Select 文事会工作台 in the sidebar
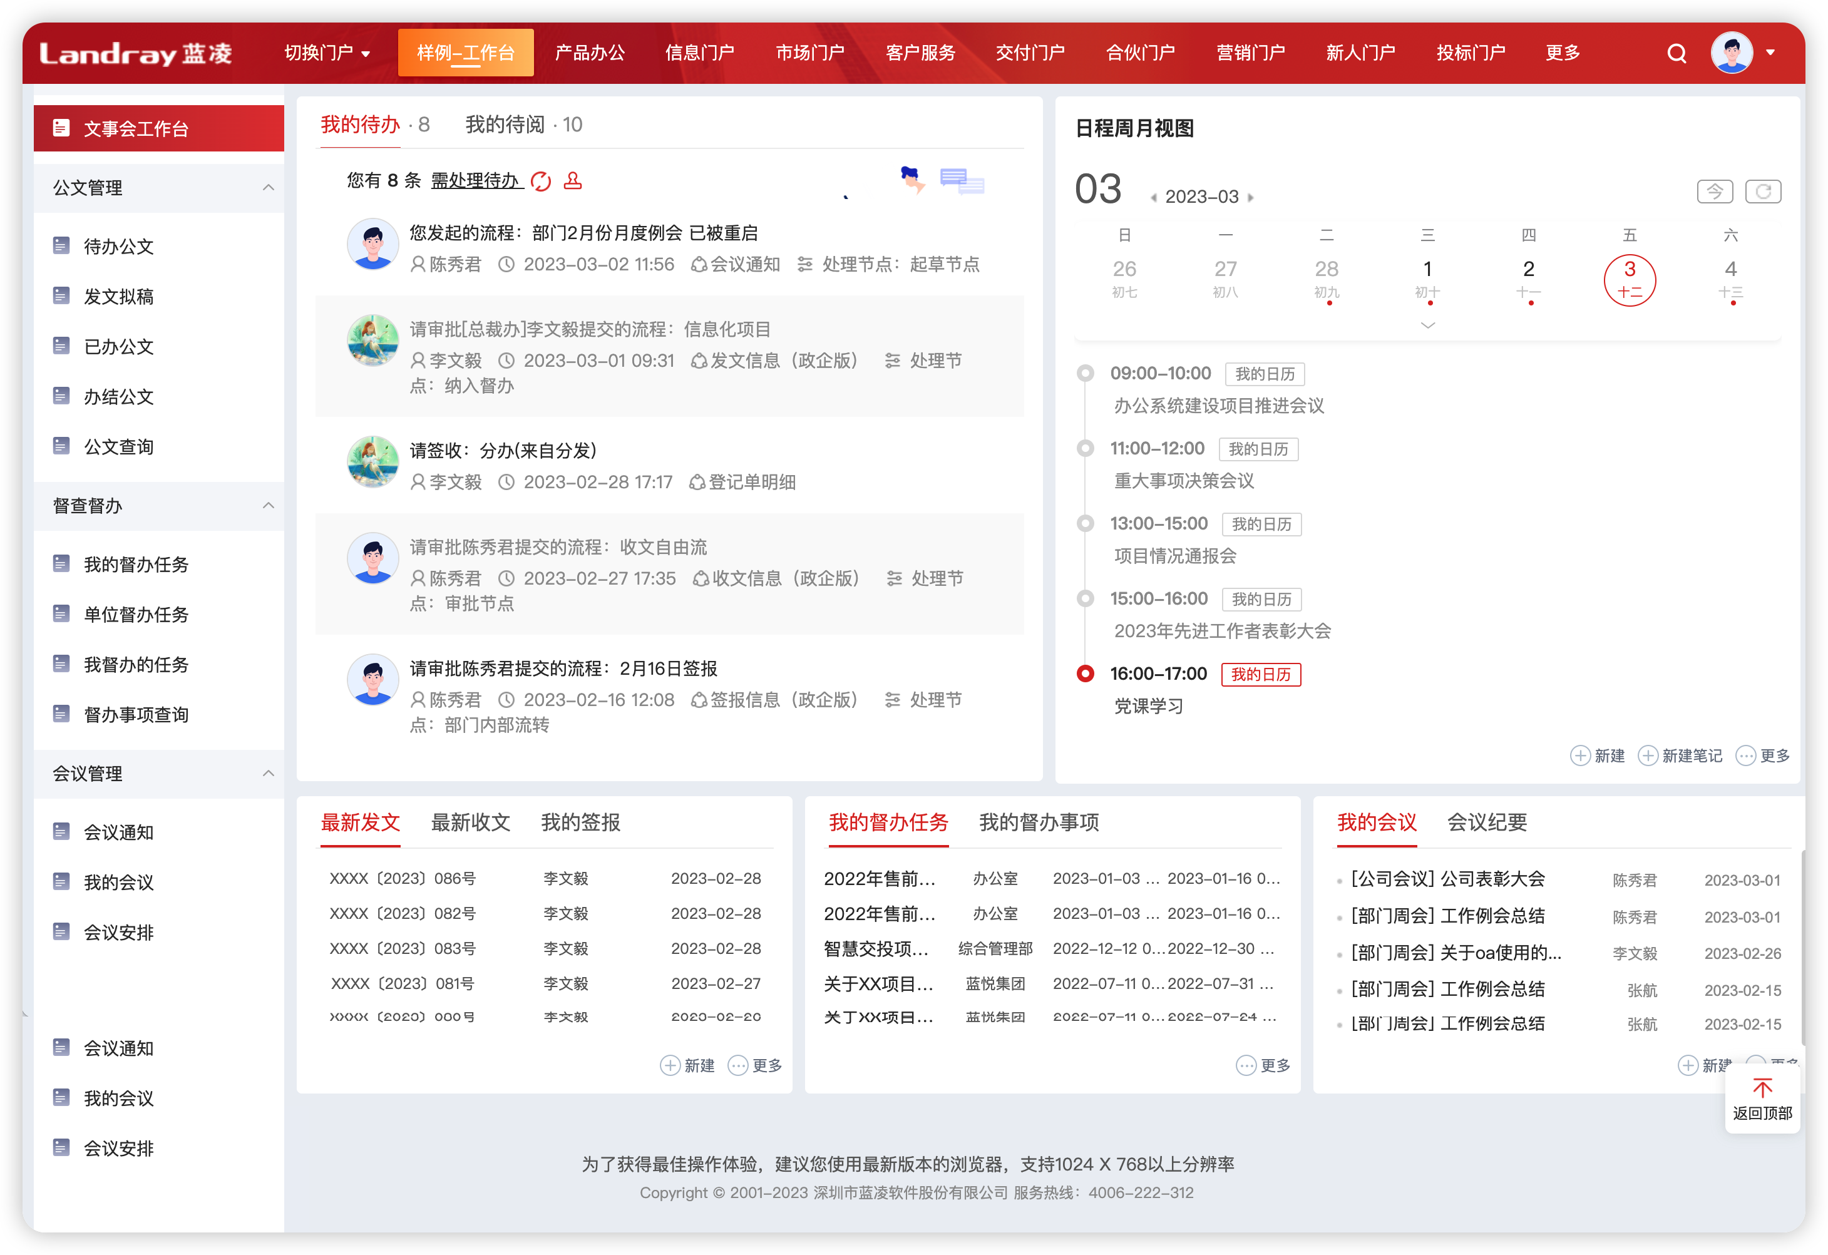The image size is (1828, 1255). point(159,128)
